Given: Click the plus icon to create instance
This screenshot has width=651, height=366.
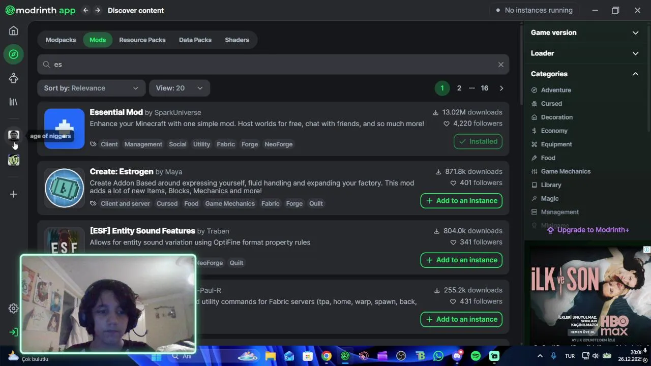Looking at the screenshot, I should (14, 194).
